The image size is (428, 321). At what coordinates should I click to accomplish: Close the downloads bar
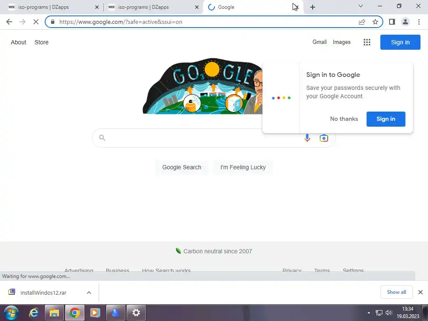click(420, 292)
